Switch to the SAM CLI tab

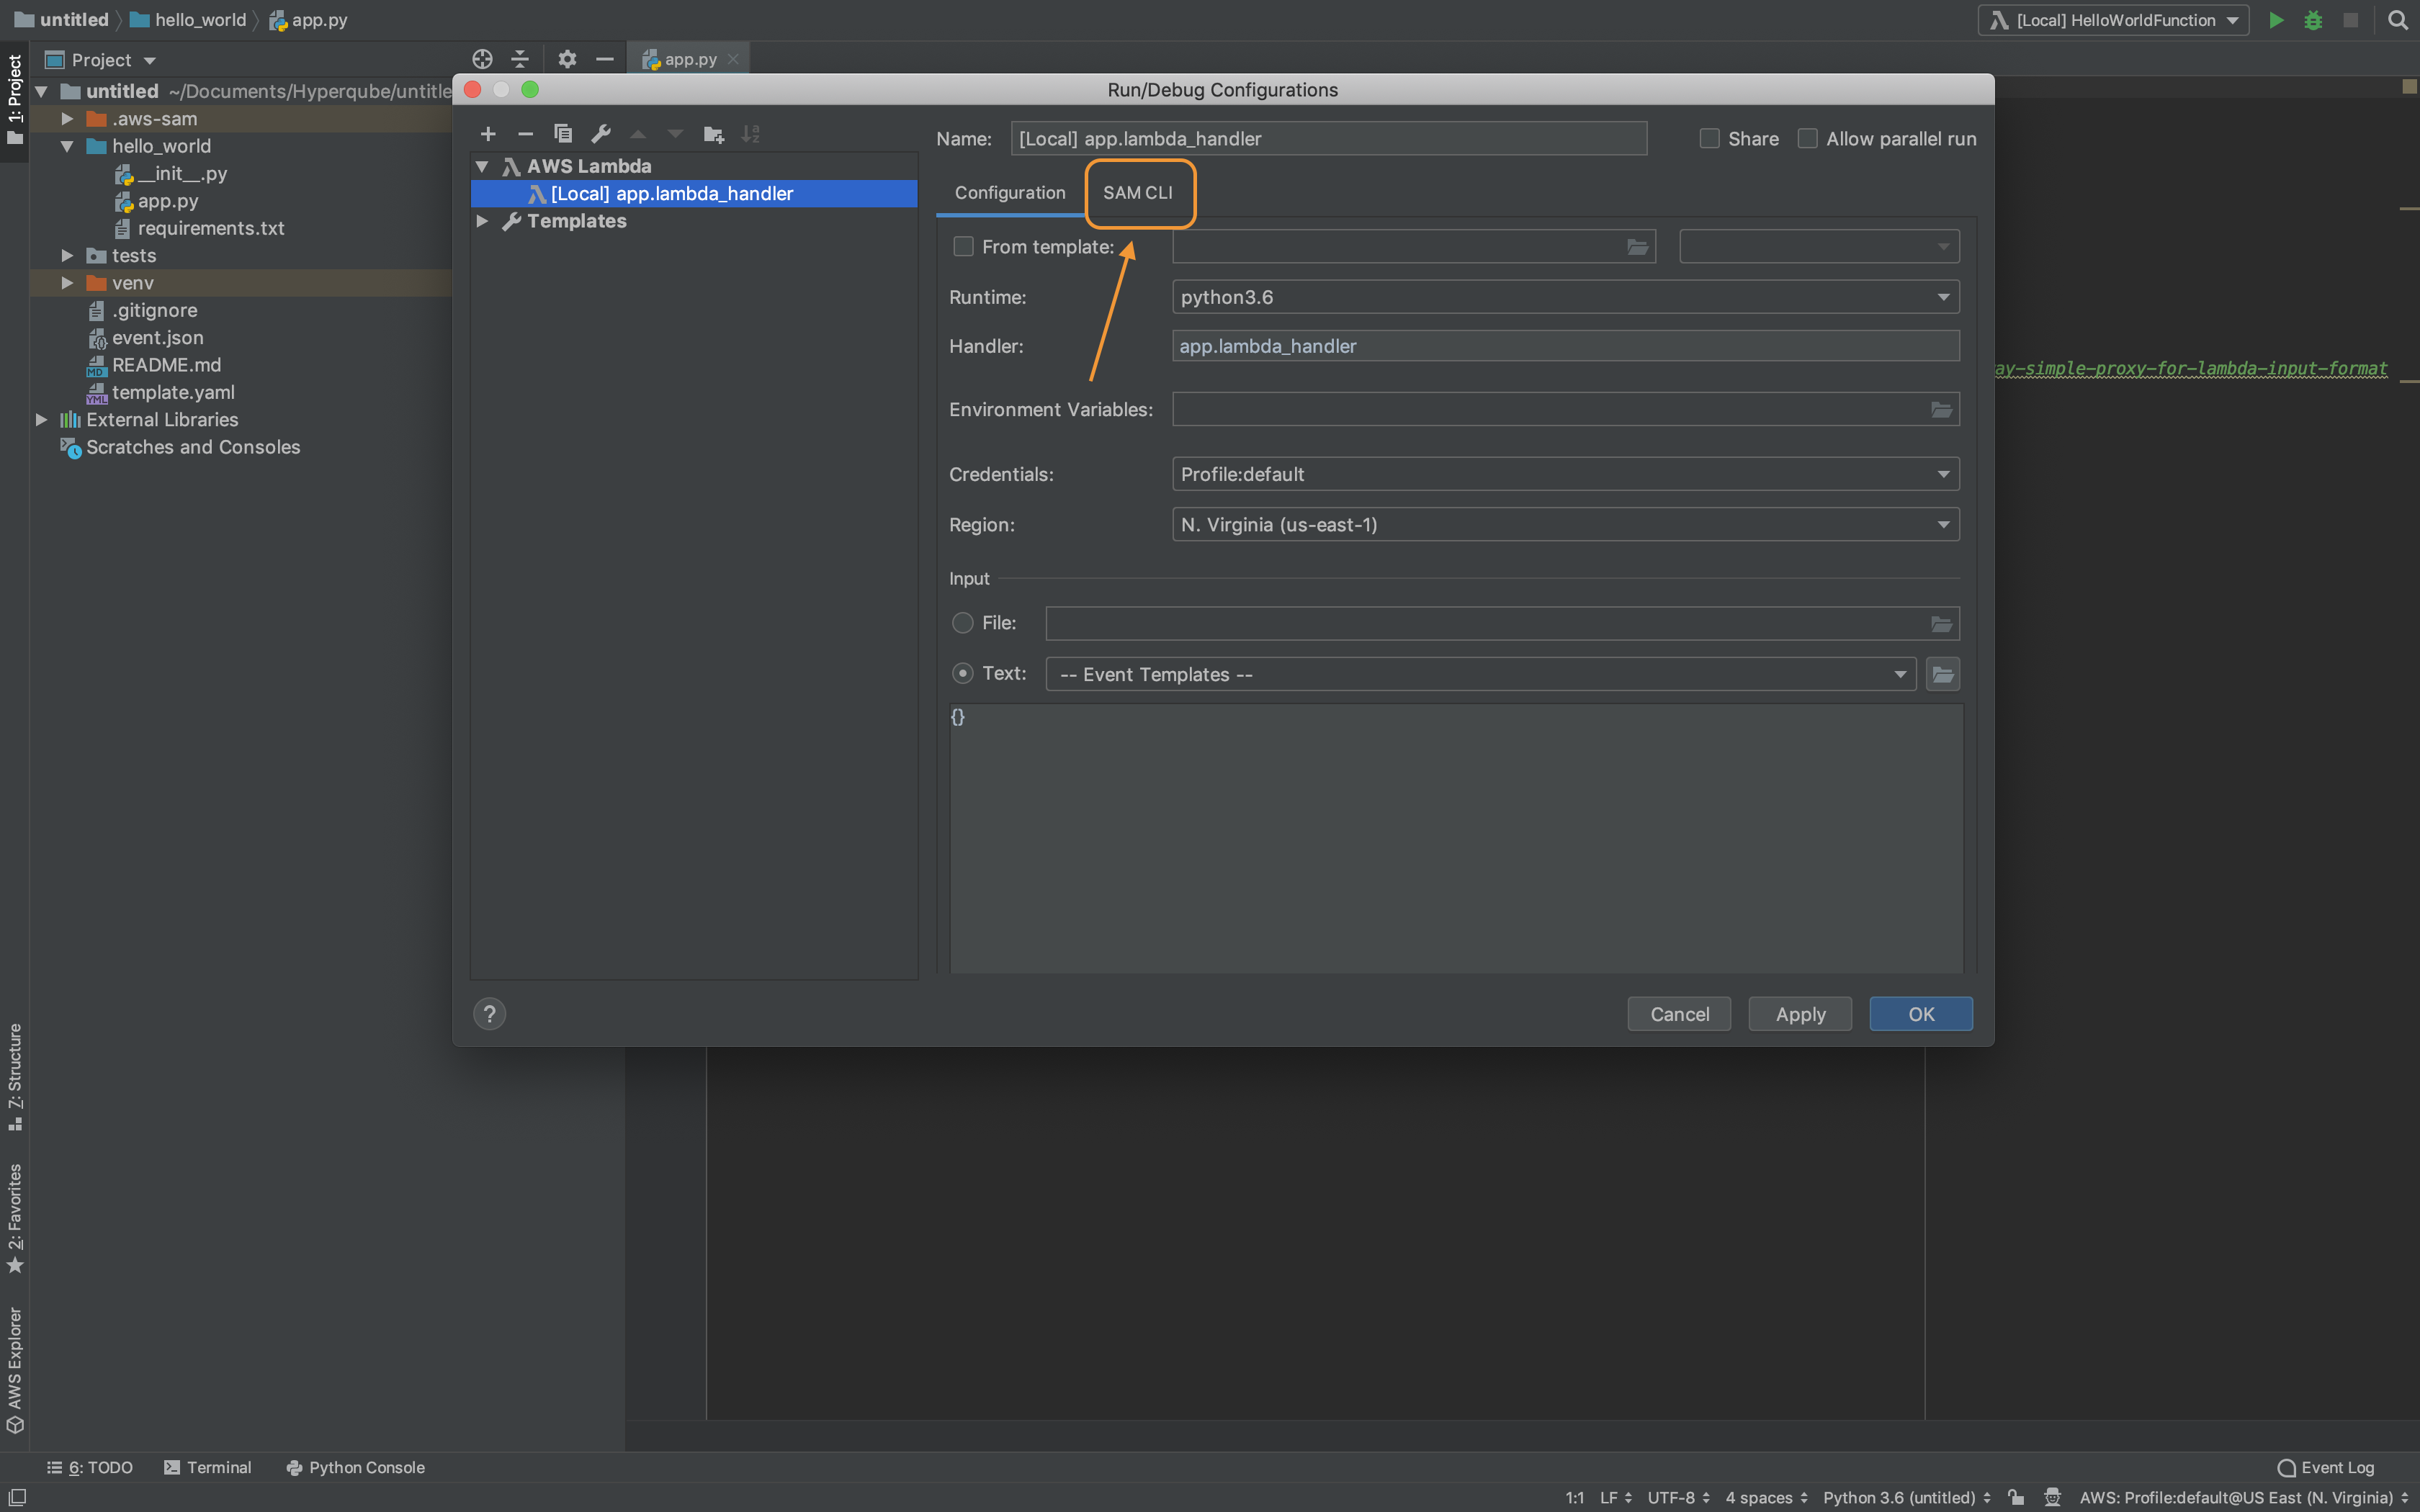(x=1138, y=193)
